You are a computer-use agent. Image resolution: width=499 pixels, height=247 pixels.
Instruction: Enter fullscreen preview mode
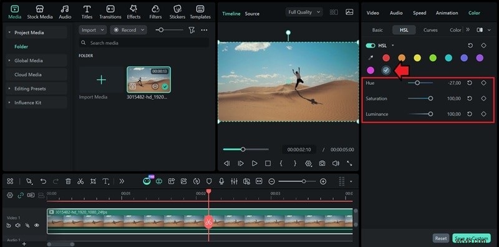click(349, 163)
